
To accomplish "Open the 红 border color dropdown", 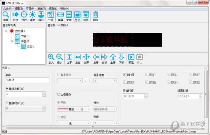I will click(x=85, y=109).
